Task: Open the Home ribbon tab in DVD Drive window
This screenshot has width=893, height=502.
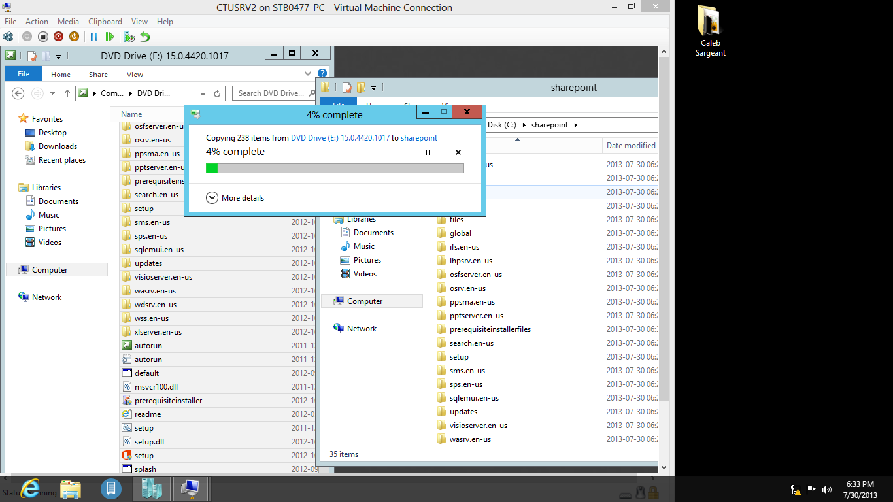Action: click(x=61, y=75)
